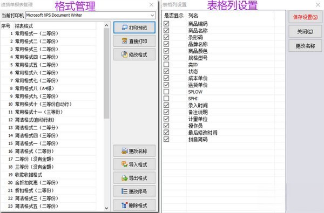Select format row 折扣格式（二等份）
324x213 pixels.
pyautogui.click(x=49, y=190)
